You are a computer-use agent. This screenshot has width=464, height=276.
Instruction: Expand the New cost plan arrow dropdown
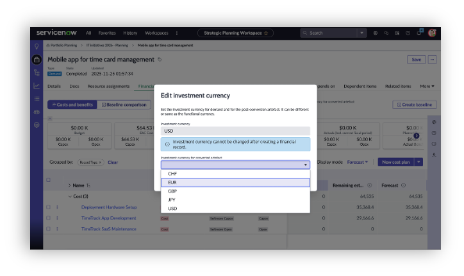(x=418, y=162)
